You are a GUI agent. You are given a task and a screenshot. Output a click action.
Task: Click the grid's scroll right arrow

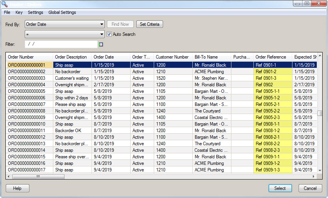(x=313, y=176)
